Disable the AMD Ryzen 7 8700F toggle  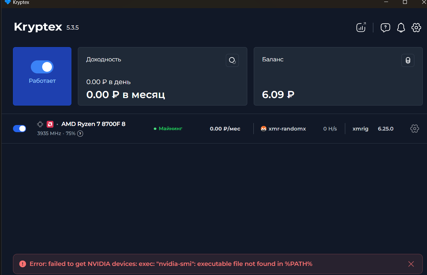pos(19,129)
